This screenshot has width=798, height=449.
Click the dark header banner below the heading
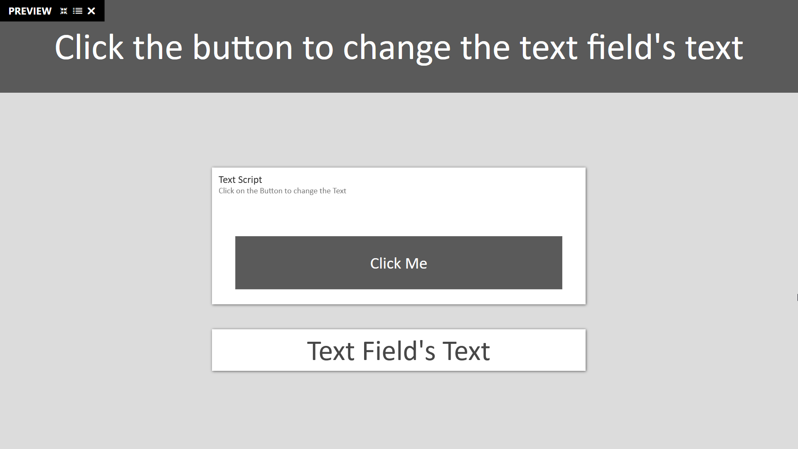click(399, 80)
